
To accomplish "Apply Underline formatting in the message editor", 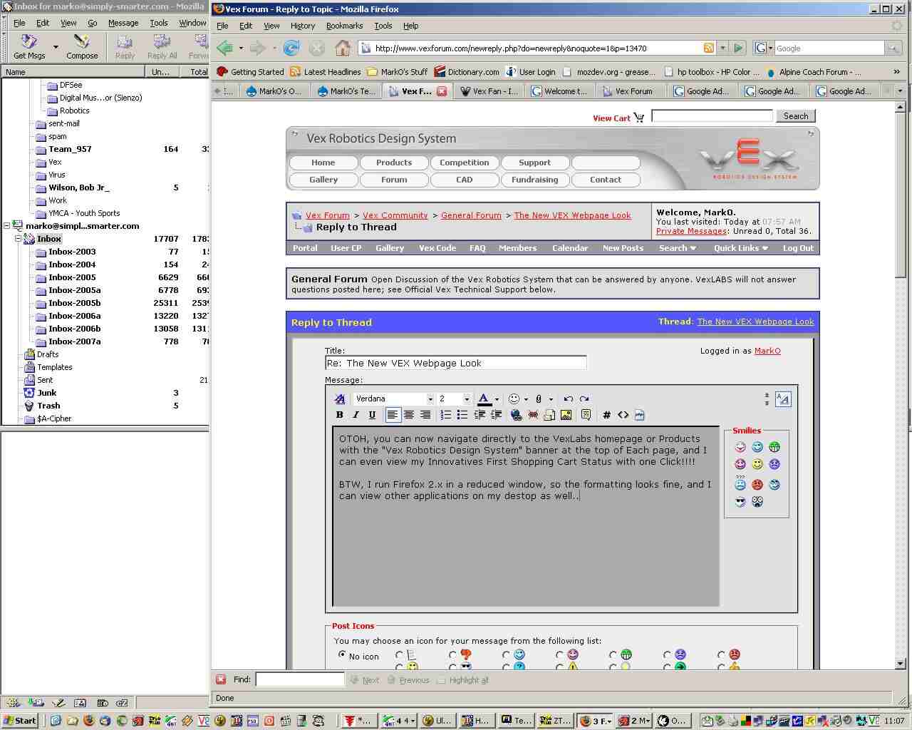I will 372,415.
